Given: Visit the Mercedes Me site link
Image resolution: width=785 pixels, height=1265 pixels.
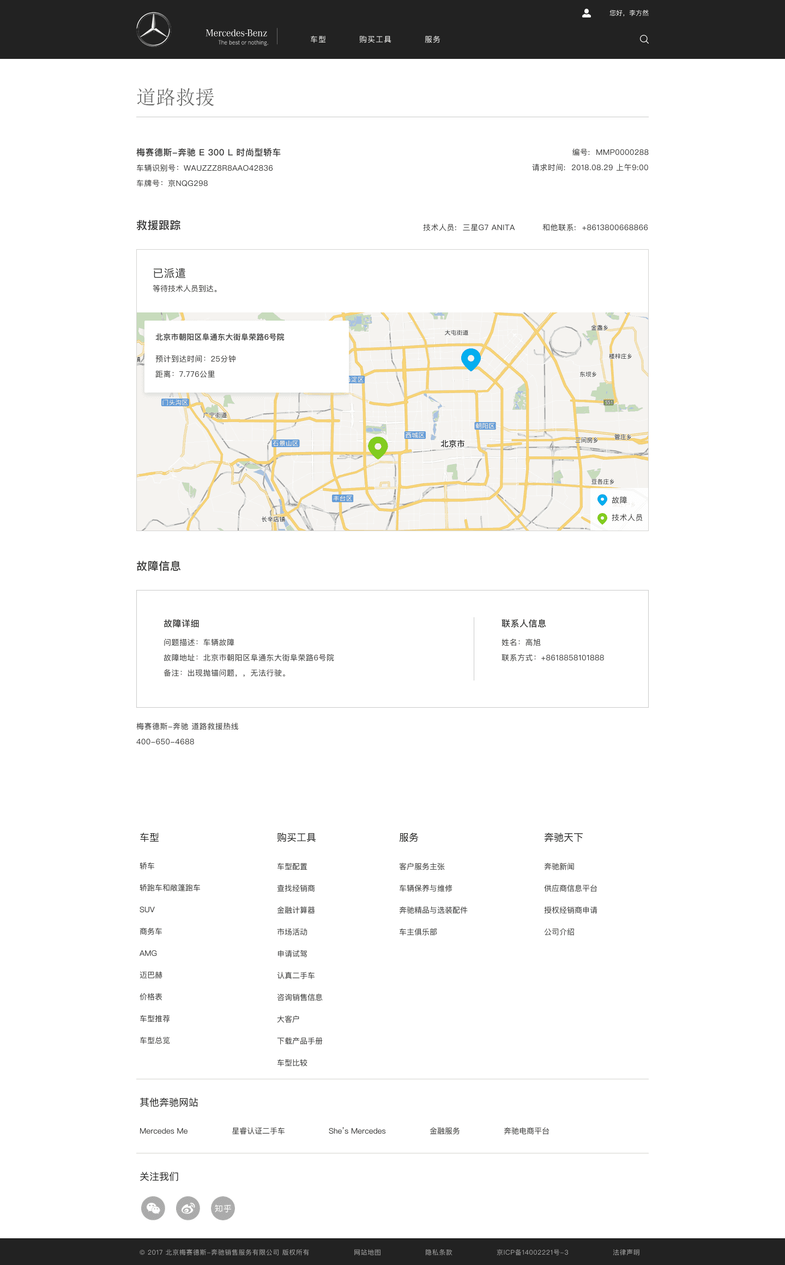Looking at the screenshot, I should [x=164, y=1131].
